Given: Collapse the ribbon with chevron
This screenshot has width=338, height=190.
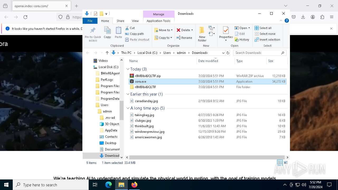Looking at the screenshot, I should [281, 21].
